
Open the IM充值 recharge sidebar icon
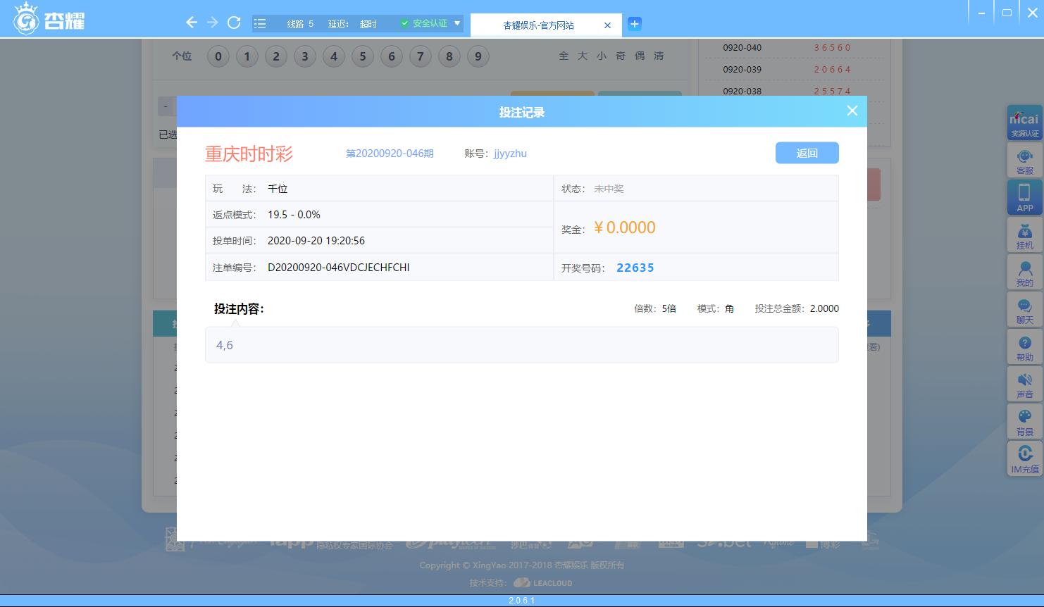click(1024, 458)
